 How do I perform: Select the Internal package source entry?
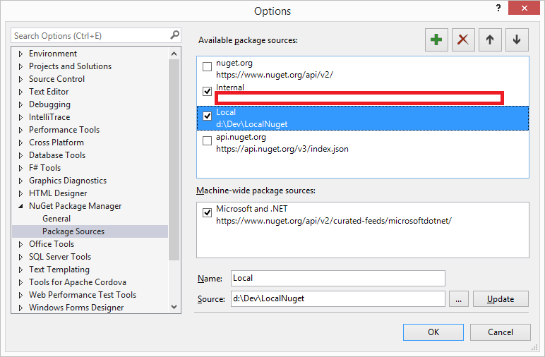(363, 93)
